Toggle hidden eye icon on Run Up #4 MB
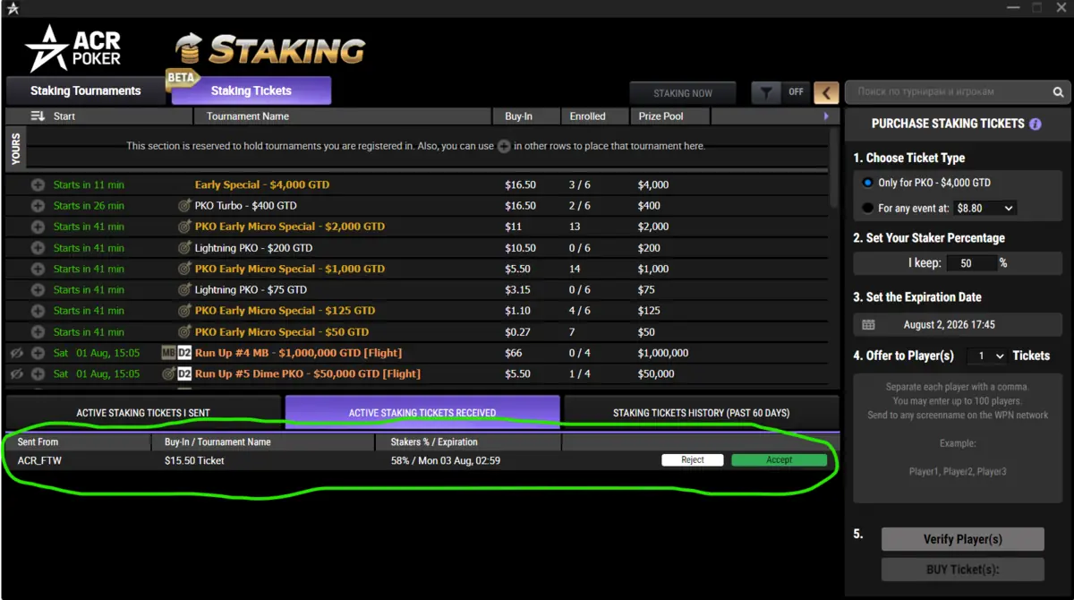The image size is (1074, 600). click(16, 353)
